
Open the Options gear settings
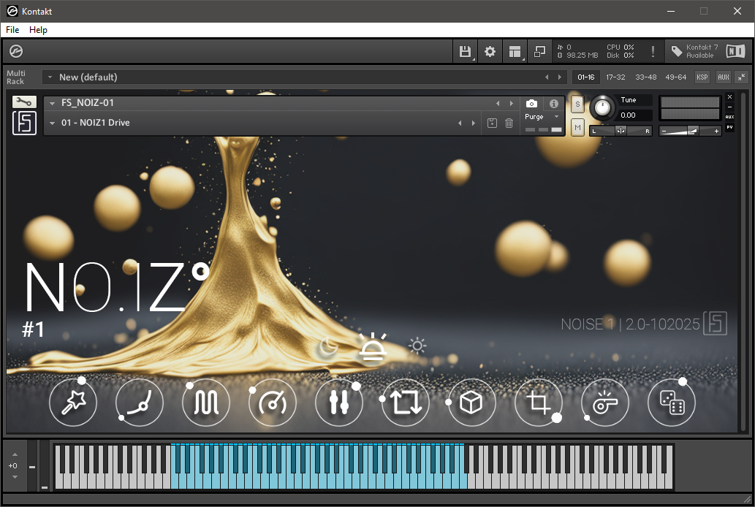click(490, 52)
